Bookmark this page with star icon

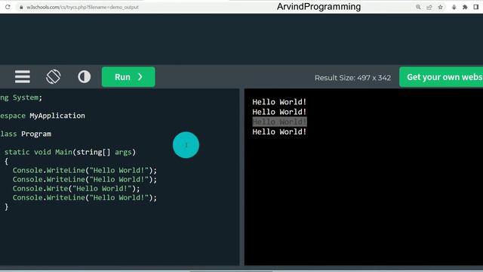441,7
